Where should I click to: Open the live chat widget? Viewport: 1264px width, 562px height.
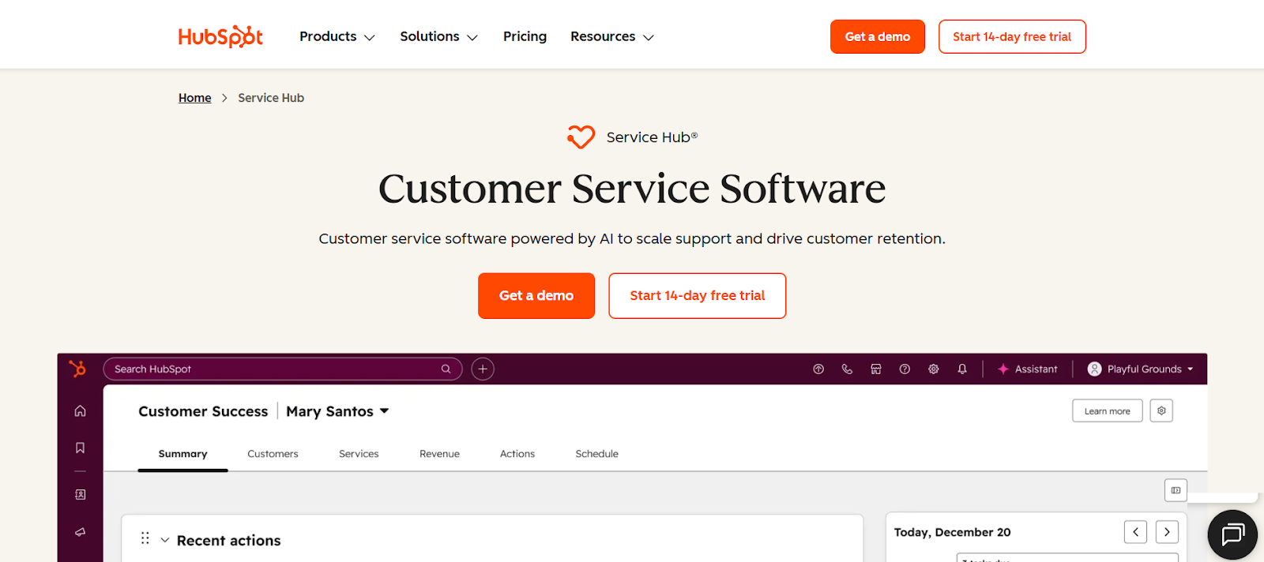(x=1232, y=535)
